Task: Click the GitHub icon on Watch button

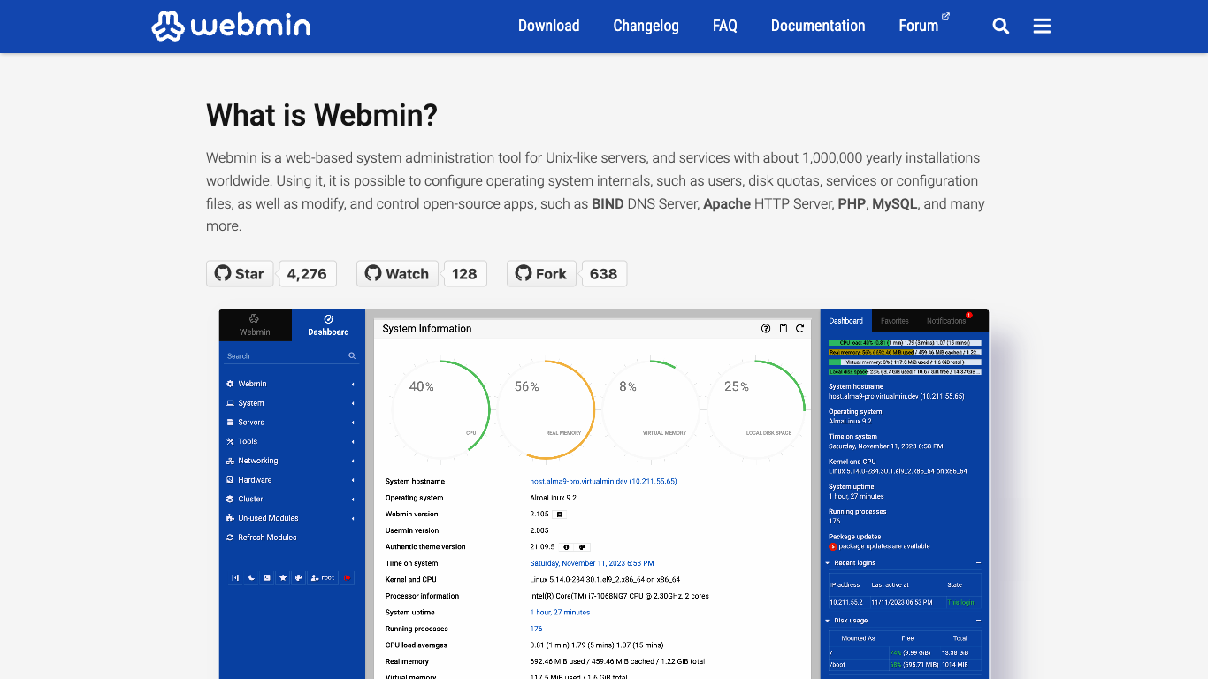Action: point(373,273)
